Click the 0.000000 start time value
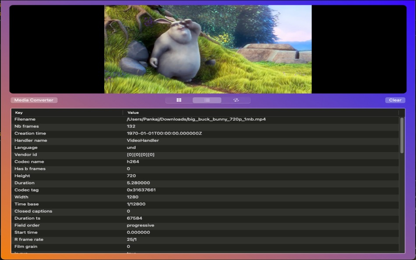 [138, 232]
